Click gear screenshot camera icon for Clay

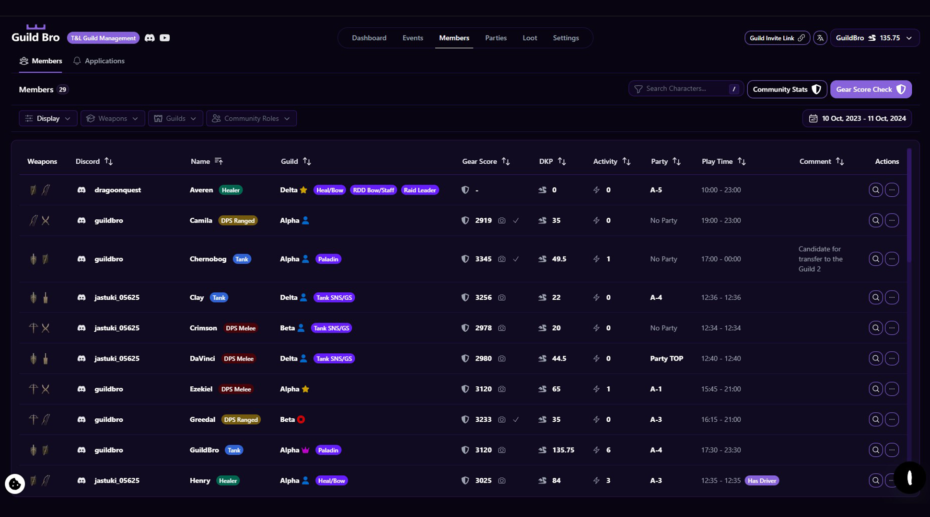coord(501,298)
